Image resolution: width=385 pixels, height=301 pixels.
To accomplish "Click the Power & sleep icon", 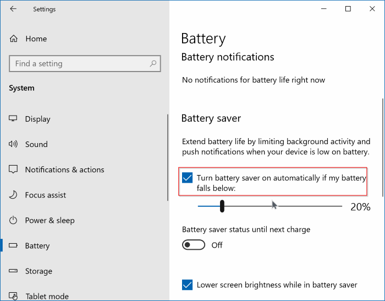I will click(13, 220).
